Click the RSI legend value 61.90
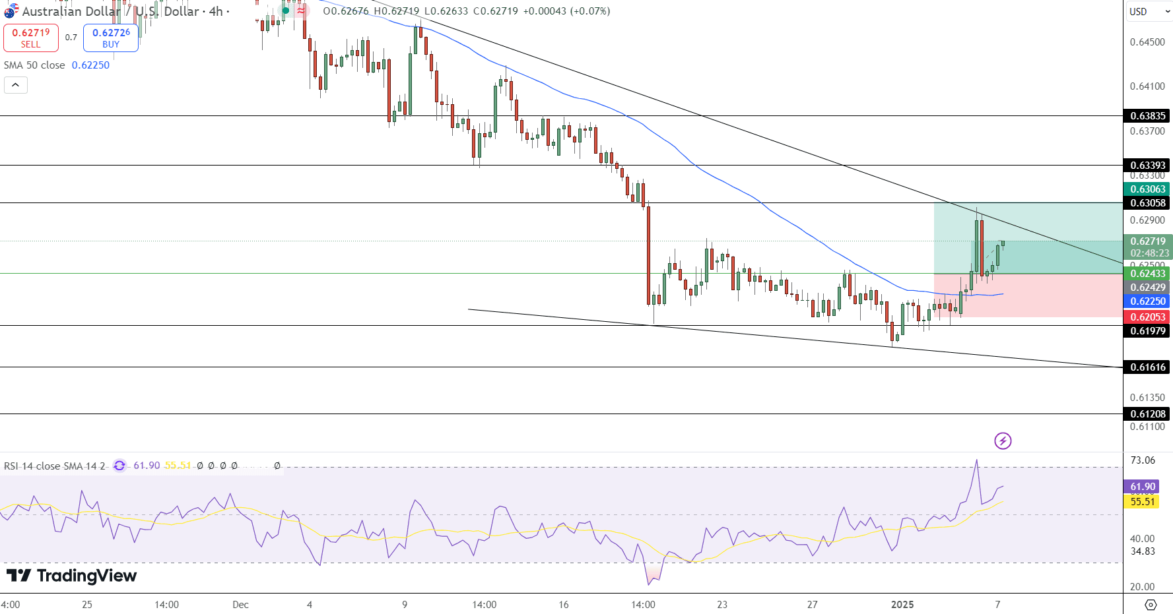The height and width of the screenshot is (614, 1173). coord(147,466)
